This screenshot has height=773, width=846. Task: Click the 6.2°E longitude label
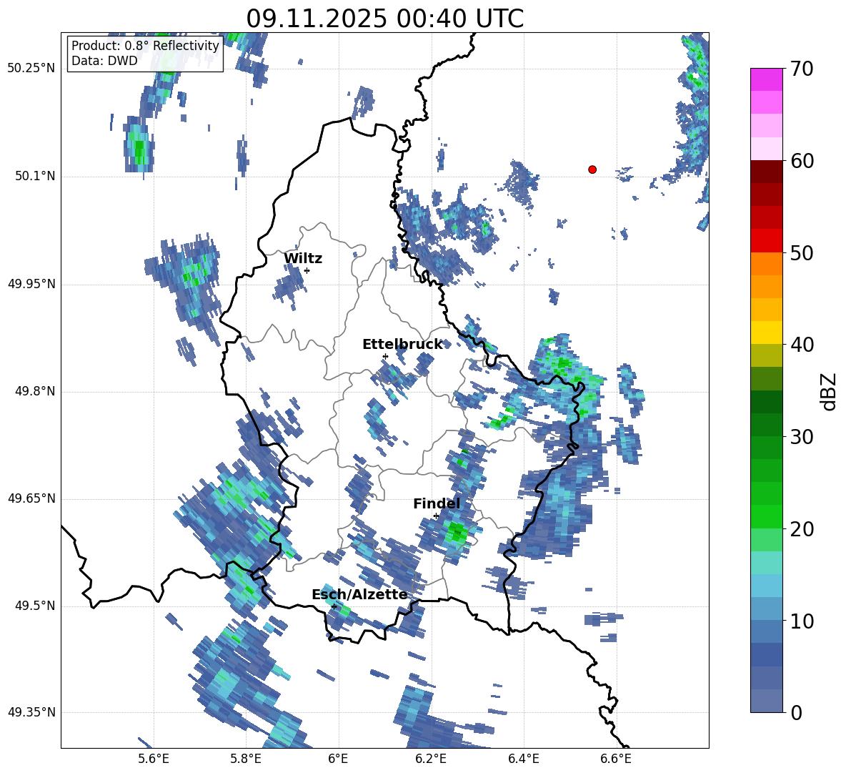431,759
